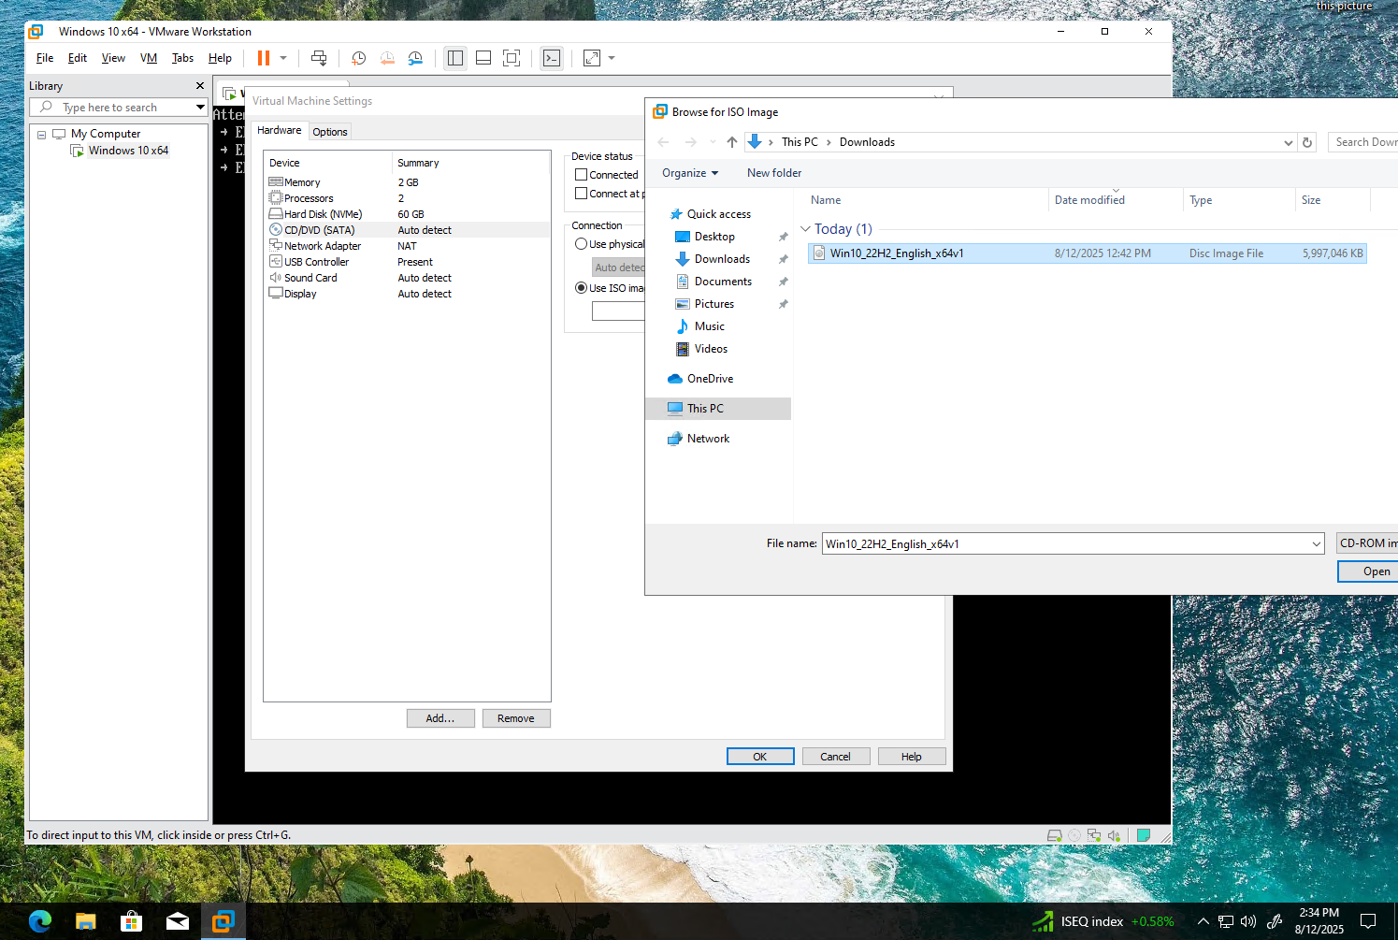Screen dimensions: 1398x940
Task: Open Mail app from taskbar
Action: (178, 921)
